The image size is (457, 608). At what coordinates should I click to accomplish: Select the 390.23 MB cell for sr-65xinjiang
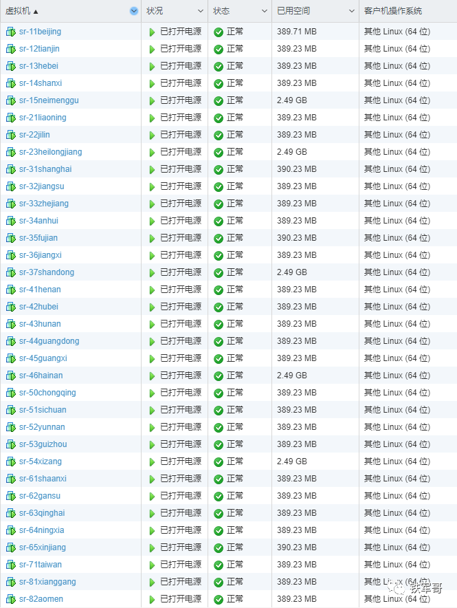[297, 547]
